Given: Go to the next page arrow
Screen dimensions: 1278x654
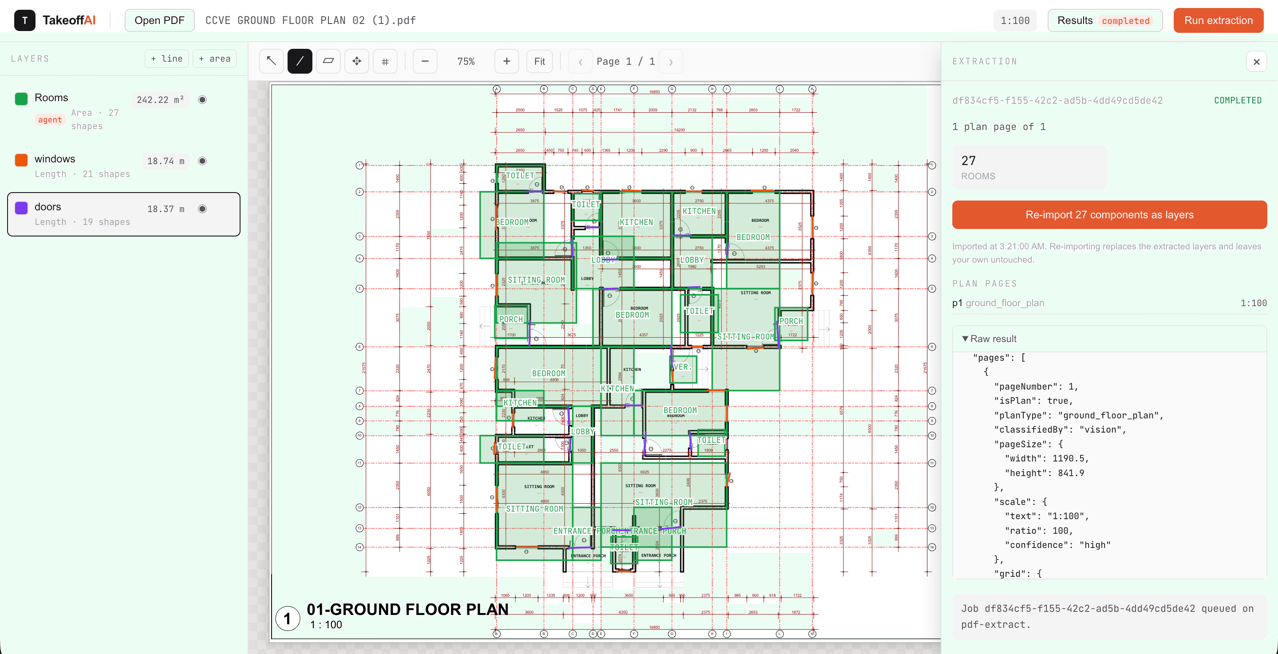Looking at the screenshot, I should pyautogui.click(x=671, y=62).
